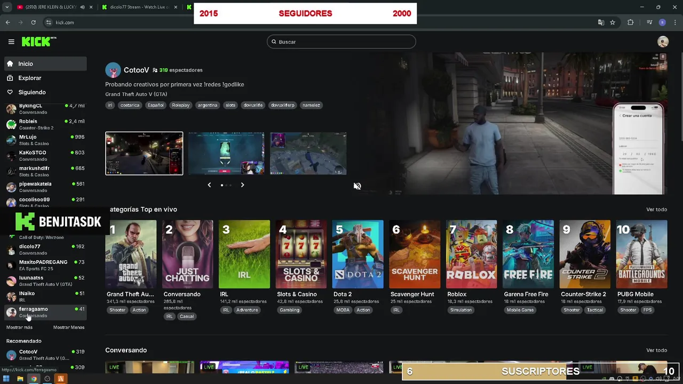Unmute the featured stream preview

[x=357, y=186]
